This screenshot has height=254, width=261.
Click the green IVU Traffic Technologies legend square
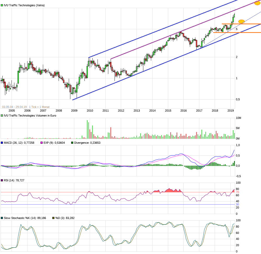[2, 5]
